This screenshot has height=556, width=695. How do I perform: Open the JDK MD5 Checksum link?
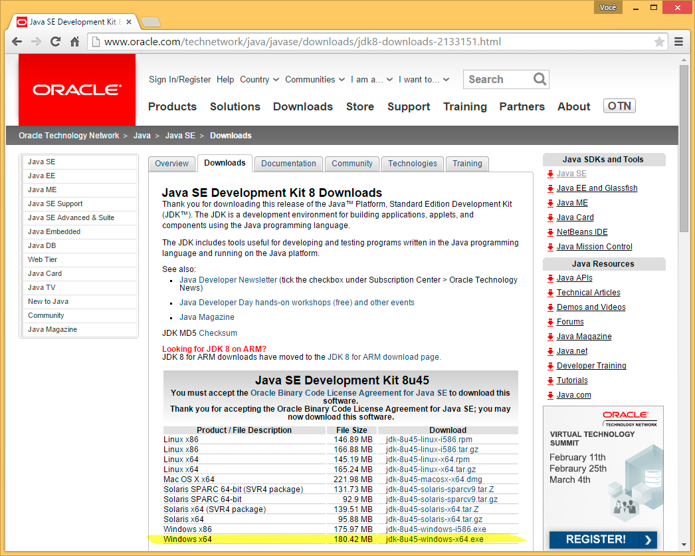(218, 333)
